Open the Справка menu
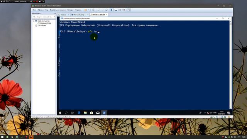The height and width of the screenshot is (139, 247). 78,10
